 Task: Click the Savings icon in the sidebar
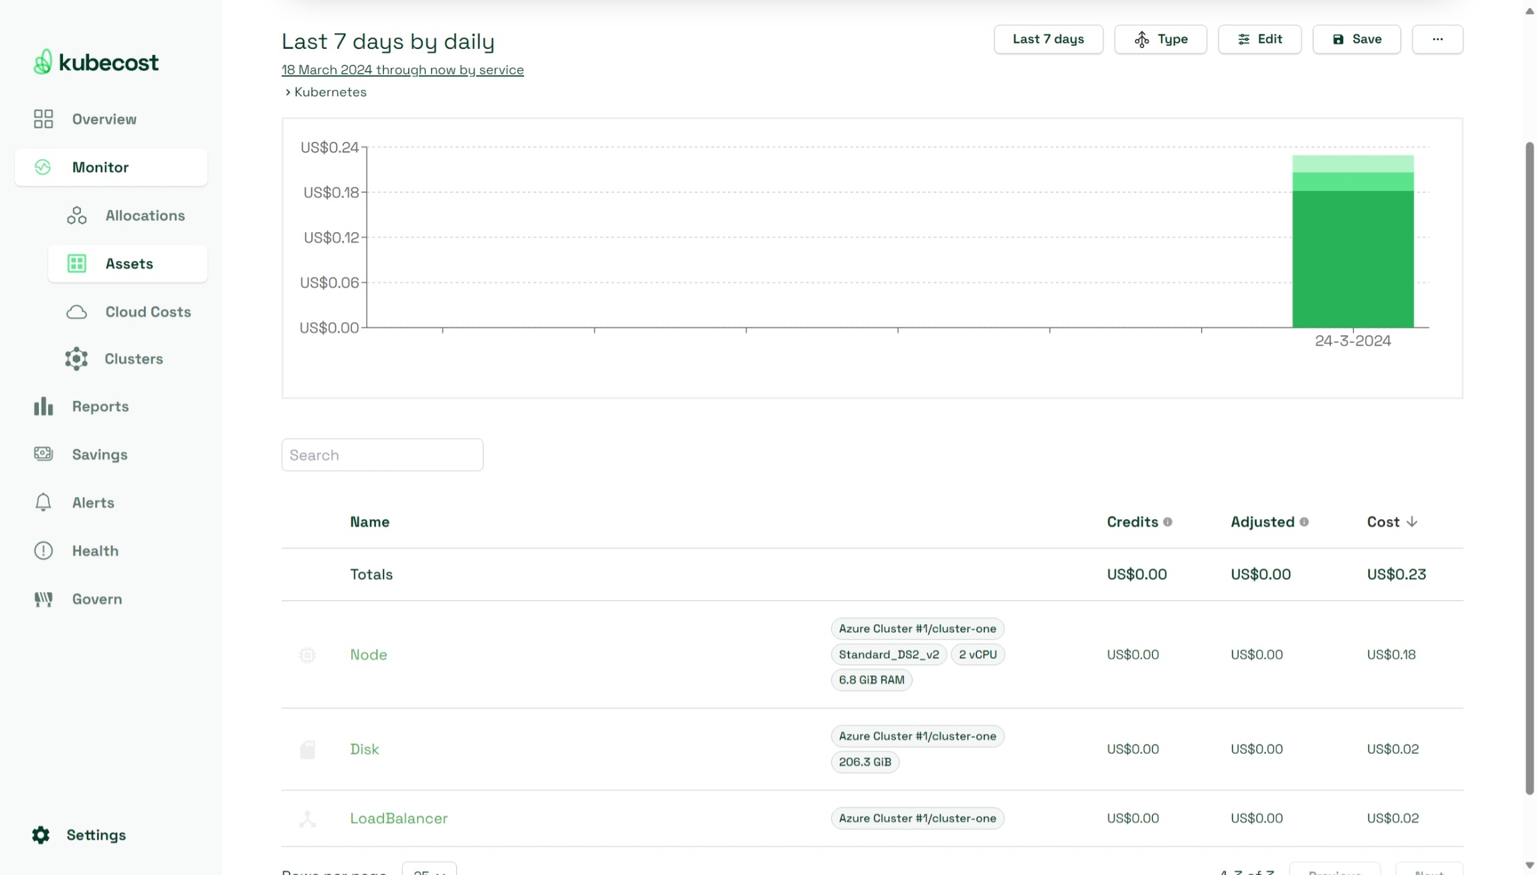(43, 454)
